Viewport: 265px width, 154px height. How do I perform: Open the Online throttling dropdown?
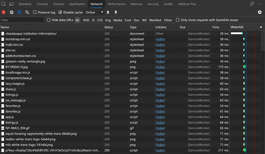click(x=94, y=12)
